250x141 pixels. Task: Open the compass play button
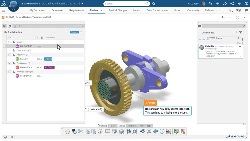click(x=14, y=6)
